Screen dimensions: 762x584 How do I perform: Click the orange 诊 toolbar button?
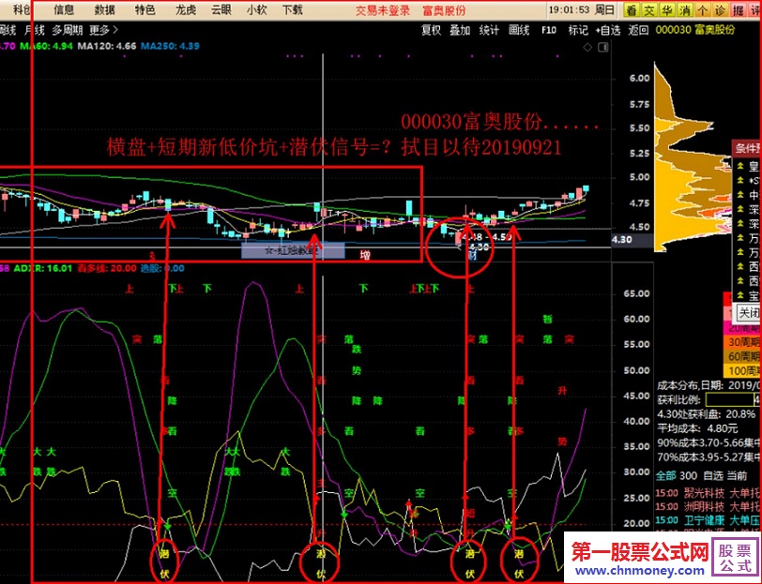(721, 10)
